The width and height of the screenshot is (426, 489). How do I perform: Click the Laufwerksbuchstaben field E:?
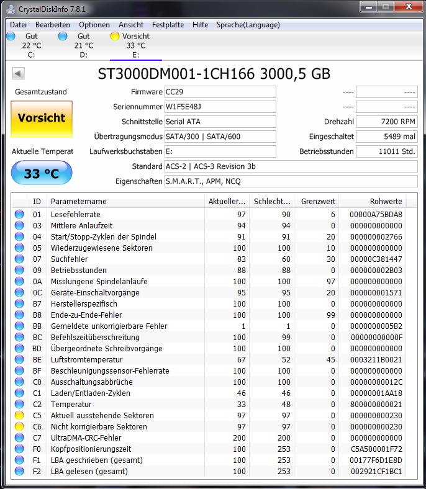220,151
